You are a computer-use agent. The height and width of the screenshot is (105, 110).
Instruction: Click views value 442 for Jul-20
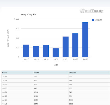pyautogui.click(x=35, y=88)
